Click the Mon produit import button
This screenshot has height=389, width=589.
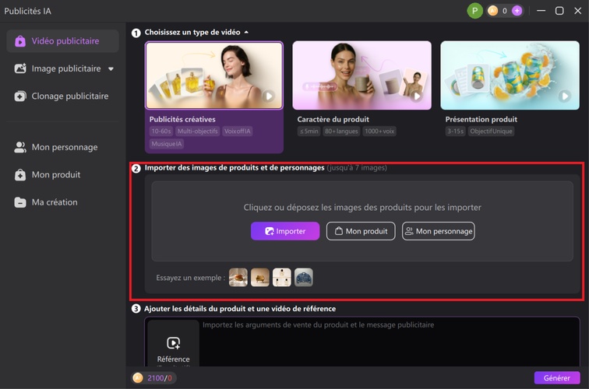[x=361, y=231]
